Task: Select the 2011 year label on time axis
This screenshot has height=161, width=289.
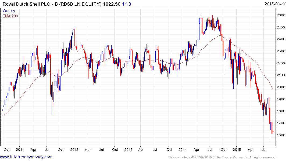Action: (20, 149)
